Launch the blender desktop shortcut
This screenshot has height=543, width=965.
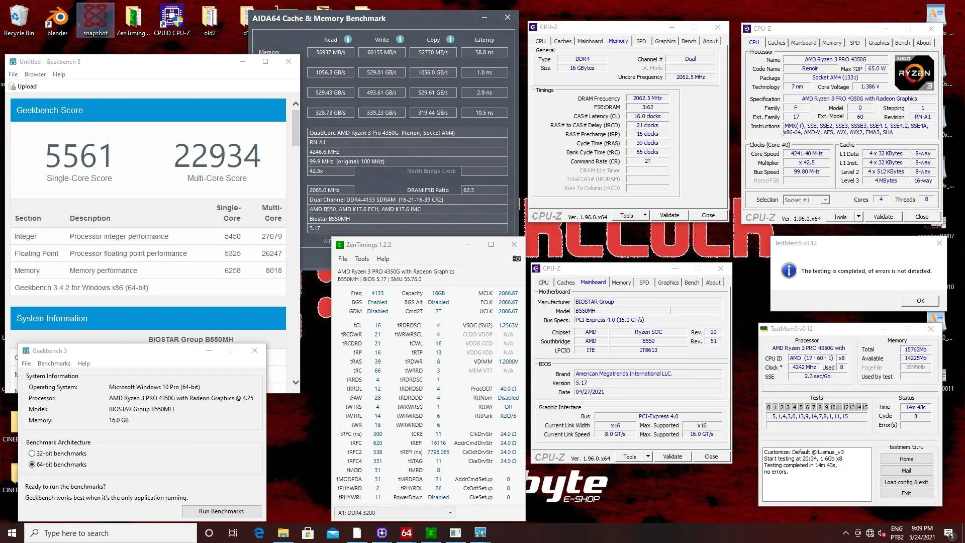(x=57, y=20)
